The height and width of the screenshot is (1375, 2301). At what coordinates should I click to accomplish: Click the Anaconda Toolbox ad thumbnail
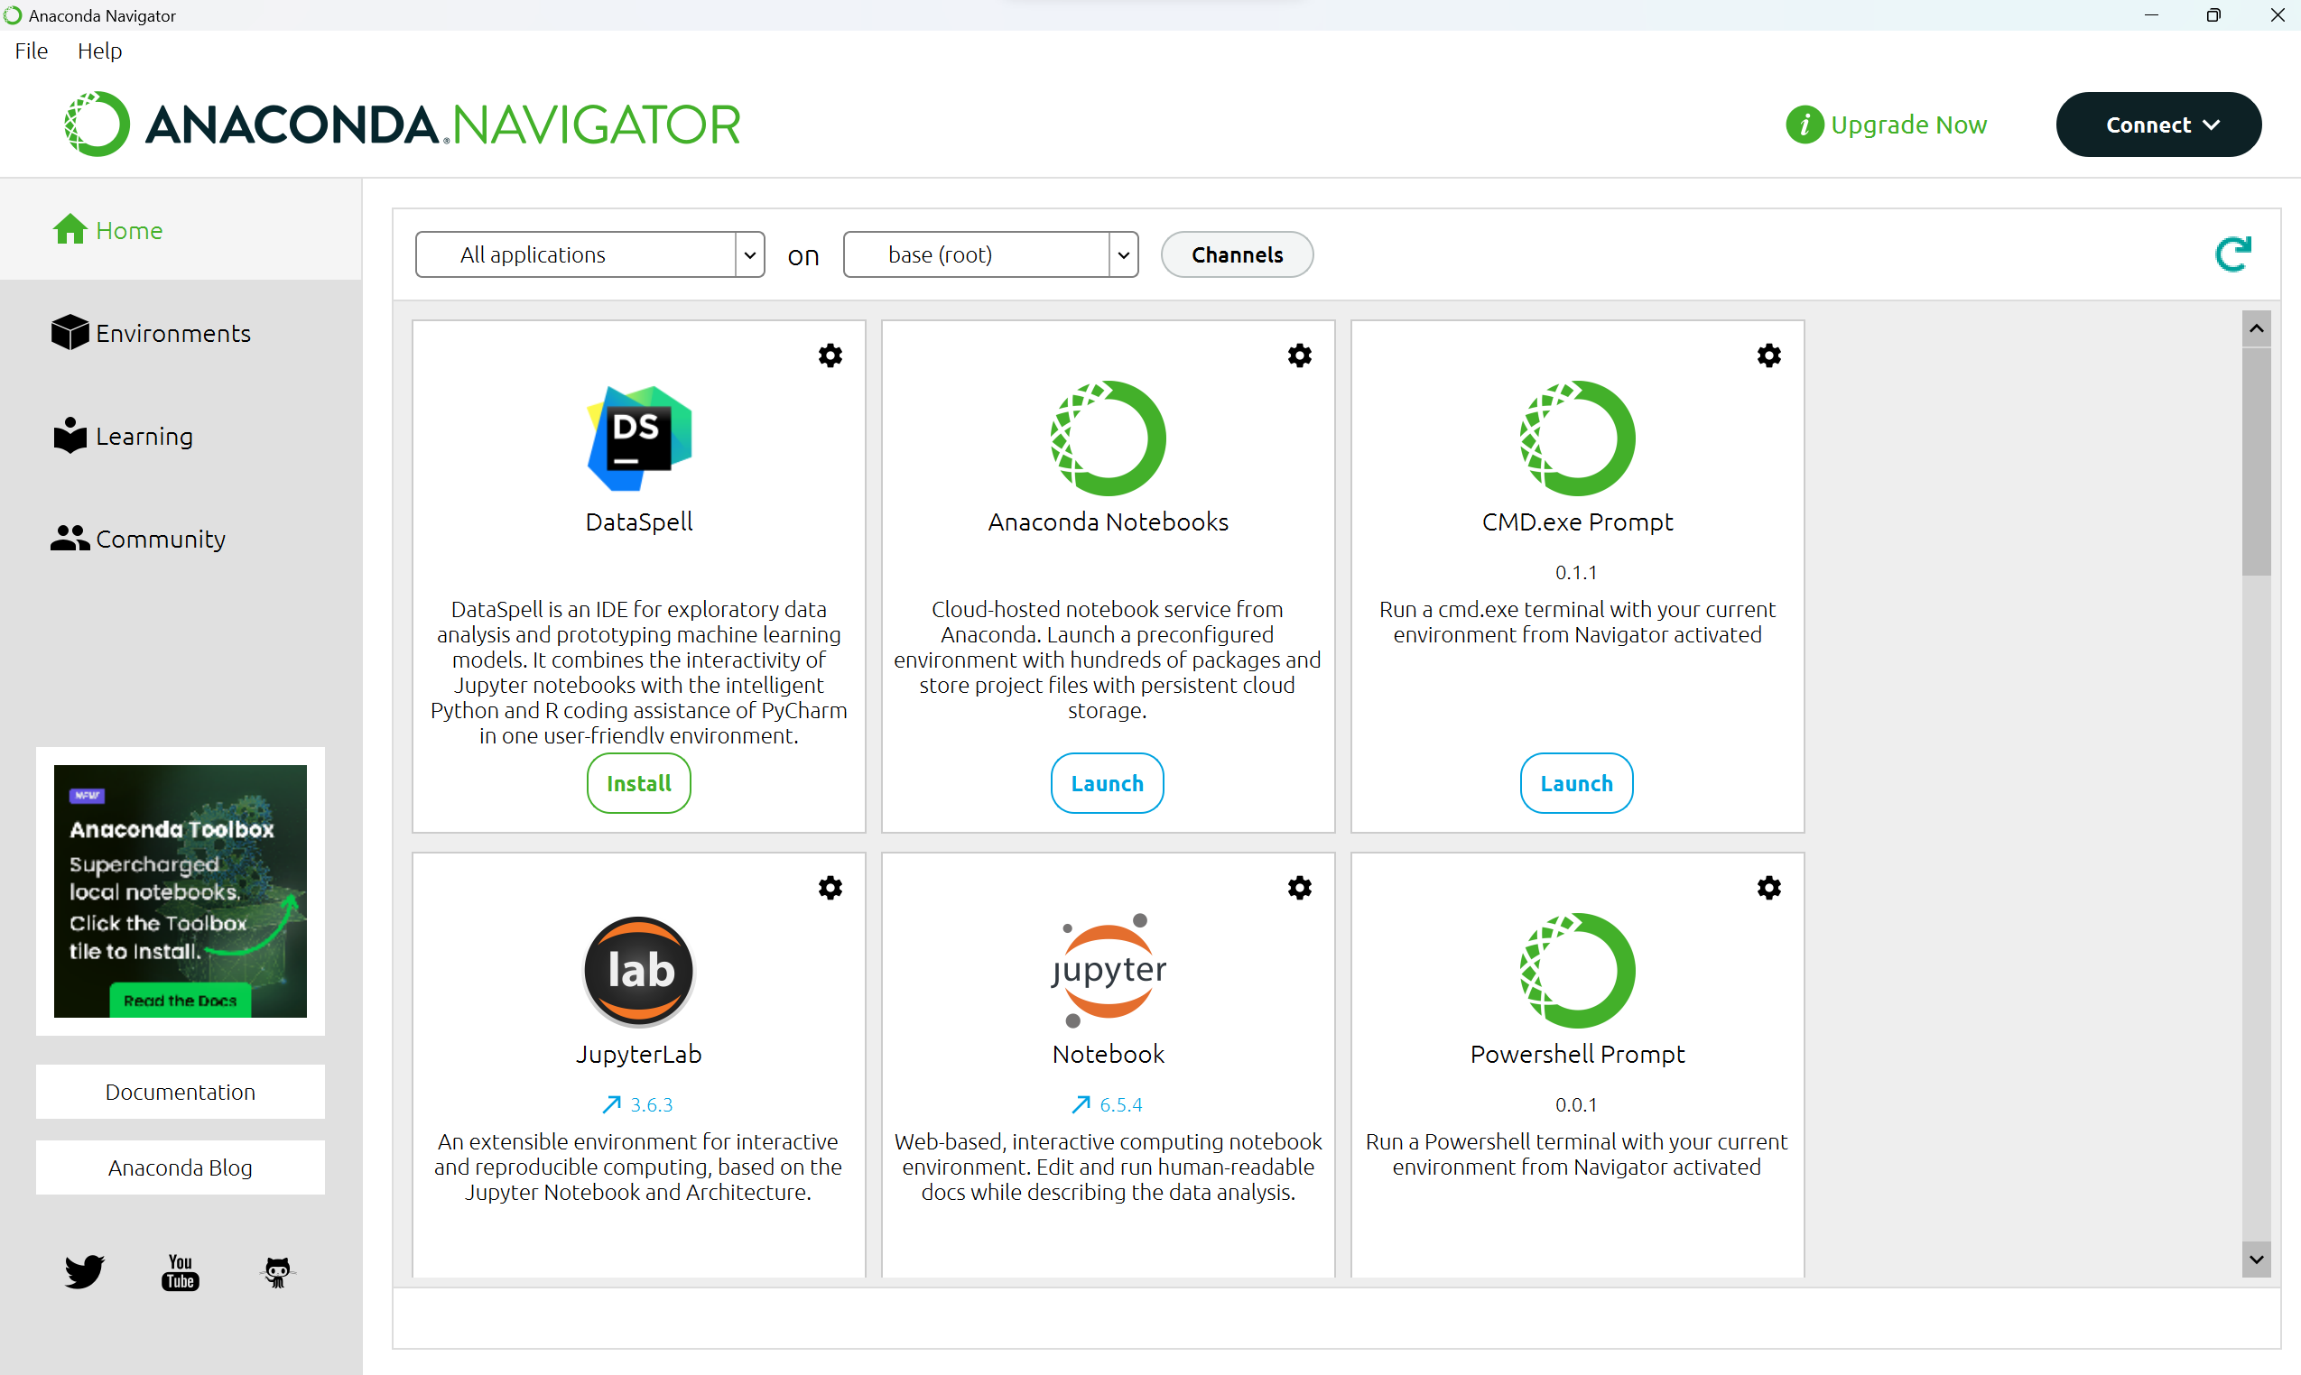pos(180,891)
